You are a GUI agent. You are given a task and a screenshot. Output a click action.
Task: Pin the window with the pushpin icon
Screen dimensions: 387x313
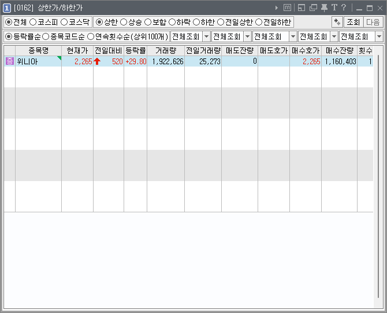pos(324,8)
